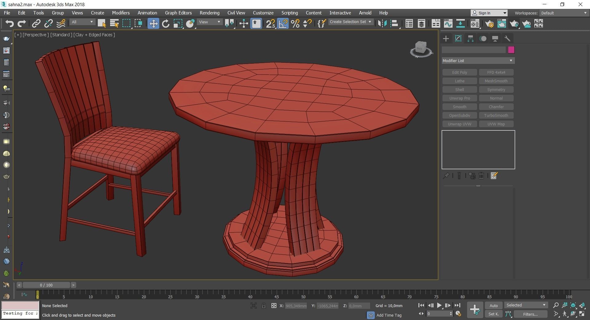Click the object name input field

click(473, 50)
